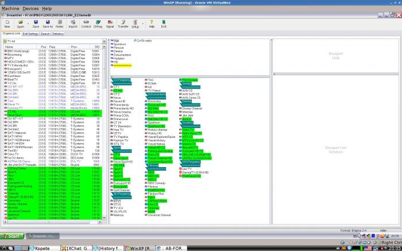Screen dimensions: 402x251
Task: Select the Filmove bouquet
Action: point(117,48)
